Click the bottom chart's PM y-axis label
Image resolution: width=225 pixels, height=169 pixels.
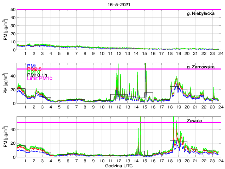(x=5, y=137)
